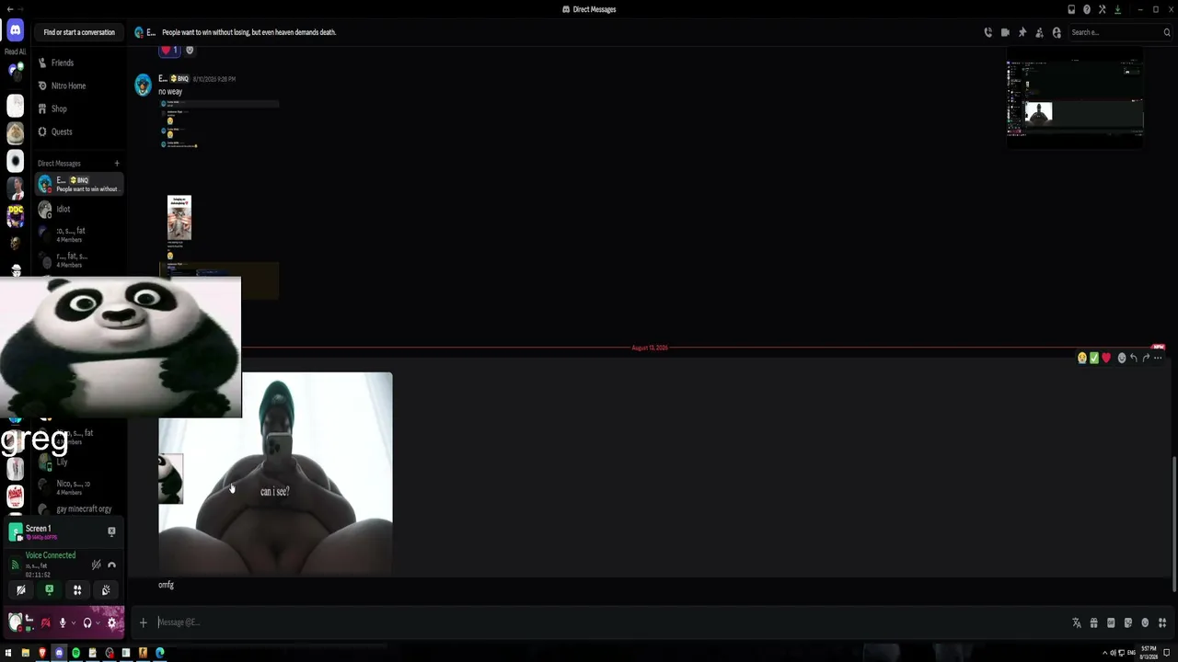Click Find or start a conversation
The width and height of the screenshot is (1178, 662).
79,32
